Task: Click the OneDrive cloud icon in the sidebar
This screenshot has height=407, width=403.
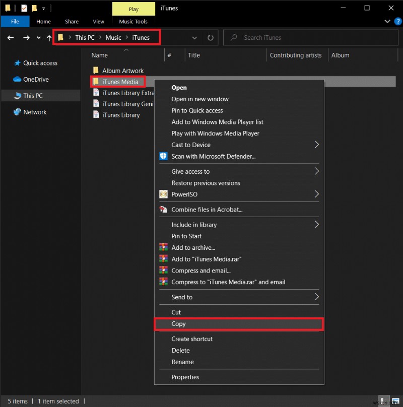Action: (x=17, y=80)
